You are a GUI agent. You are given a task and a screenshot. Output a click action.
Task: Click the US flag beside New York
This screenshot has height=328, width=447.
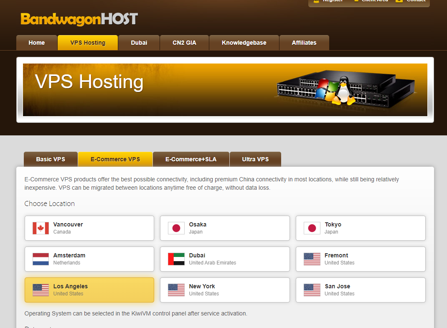point(176,290)
